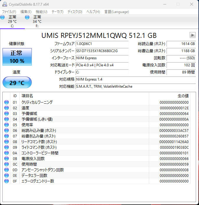The height and width of the screenshot is (205, 199).
Task: Click total host reads value 1614 GB
Action: coord(181,44)
